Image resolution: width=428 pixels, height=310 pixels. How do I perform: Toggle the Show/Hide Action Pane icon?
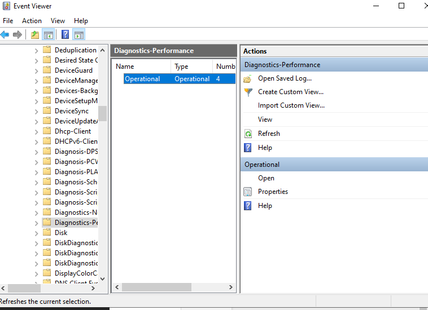click(x=79, y=34)
